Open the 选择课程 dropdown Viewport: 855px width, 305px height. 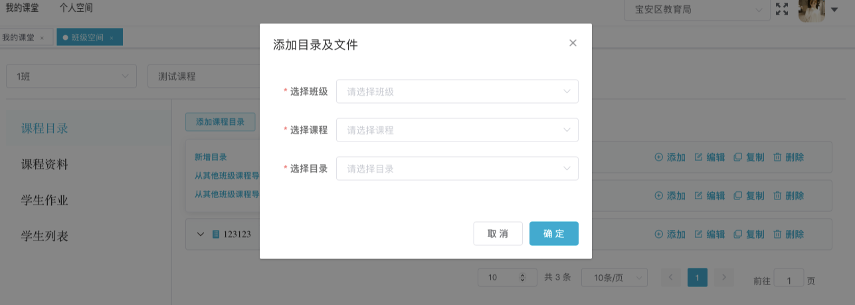pos(457,130)
